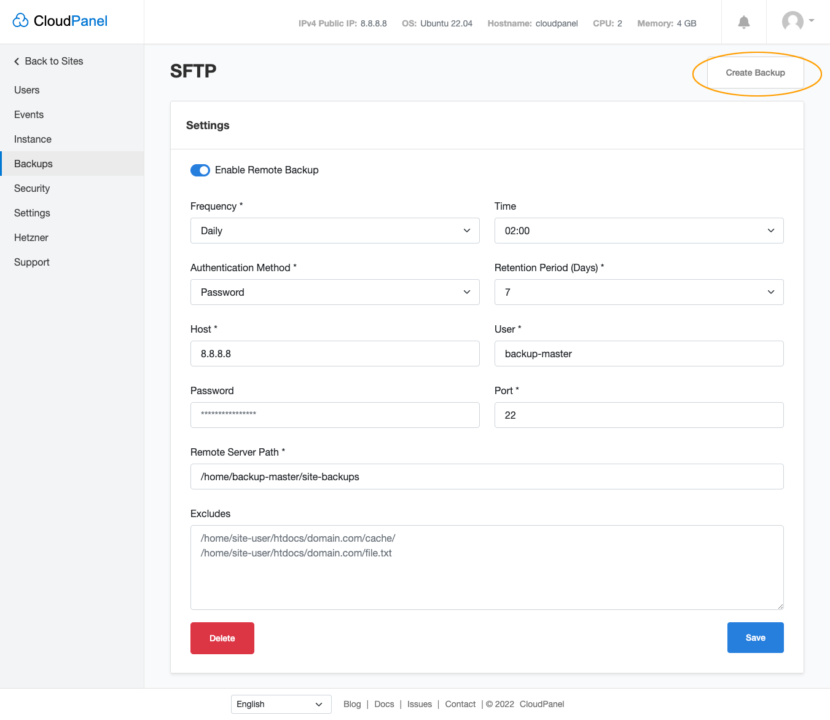Open the Retention Period dropdown
Viewport: 830px width, 720px height.
tap(639, 292)
